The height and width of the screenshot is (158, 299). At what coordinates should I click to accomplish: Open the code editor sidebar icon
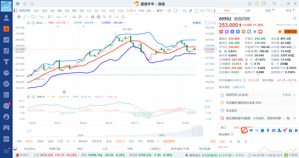pyautogui.click(x=6, y=139)
